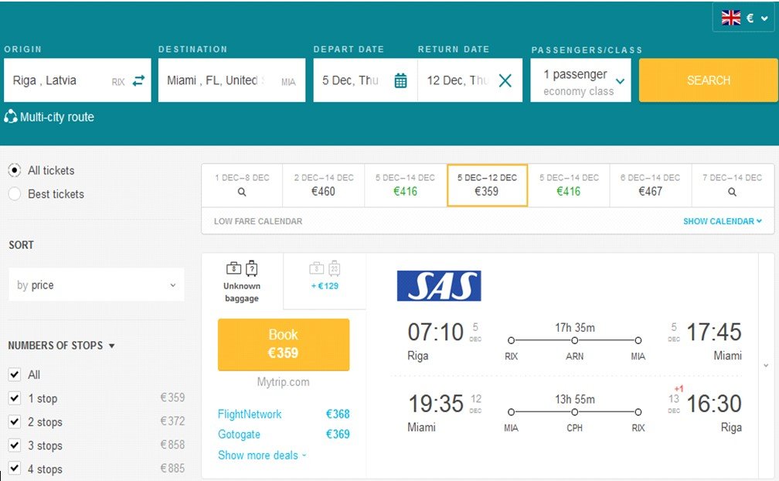The height and width of the screenshot is (481, 779).
Task: Toggle the 2 stops checkbox
Action: pos(15,421)
